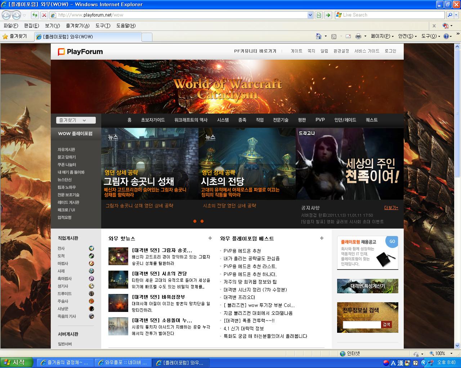Expand 와우 플레이포럼 베스트 plus icon
This screenshot has height=368, width=461.
(x=322, y=238)
